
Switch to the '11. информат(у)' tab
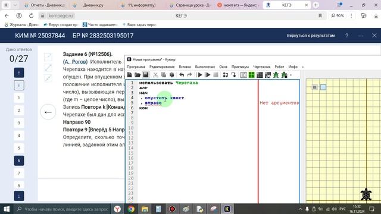(x=142, y=5)
